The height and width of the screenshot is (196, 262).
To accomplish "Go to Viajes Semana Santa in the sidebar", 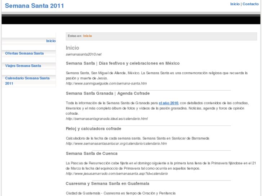I will coord(23,66).
